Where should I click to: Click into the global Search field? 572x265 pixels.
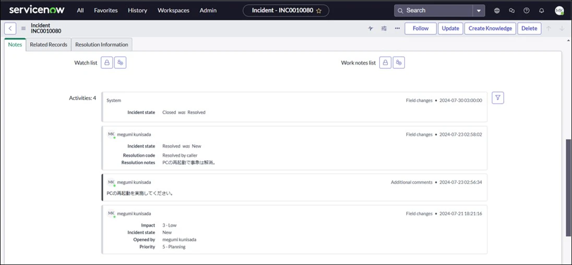click(434, 10)
